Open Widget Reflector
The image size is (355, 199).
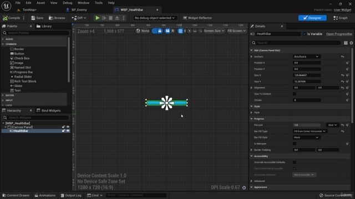click(197, 18)
